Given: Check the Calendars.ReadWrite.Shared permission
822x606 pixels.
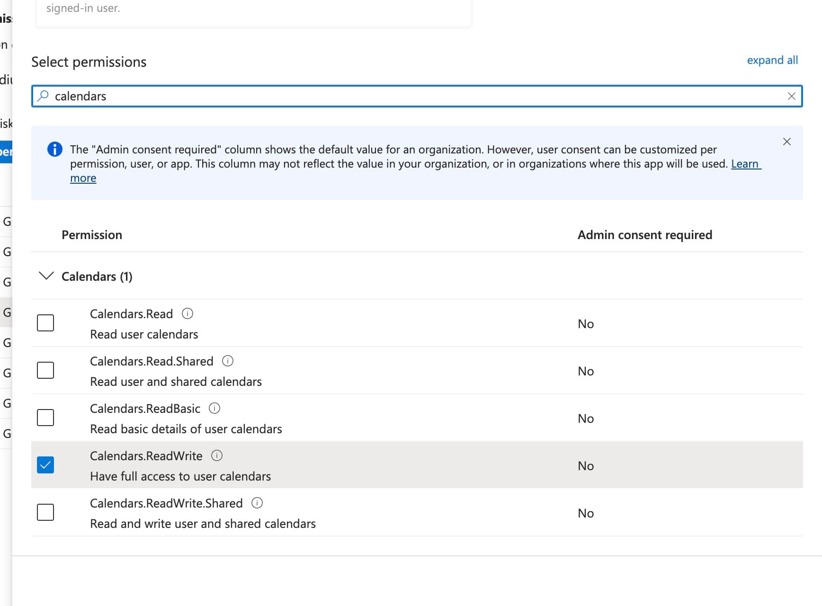Looking at the screenshot, I should (x=45, y=512).
